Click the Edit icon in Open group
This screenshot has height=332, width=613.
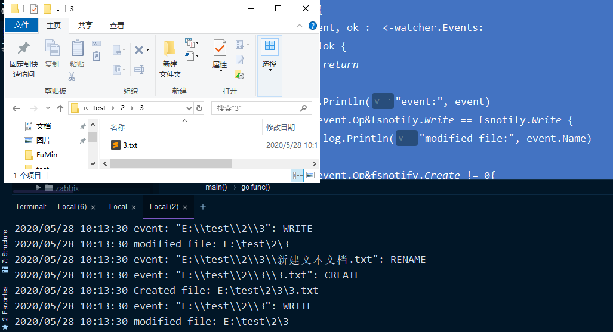point(240,60)
